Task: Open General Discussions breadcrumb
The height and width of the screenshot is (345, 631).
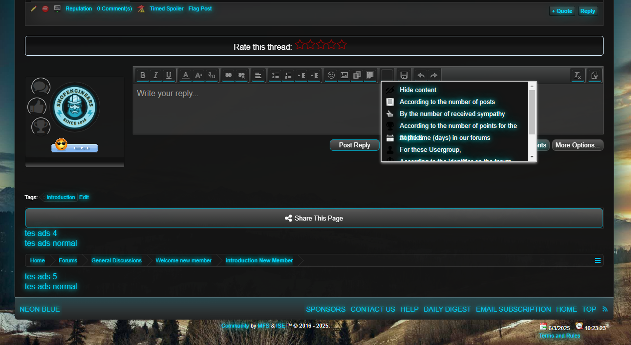Action: 116,260
